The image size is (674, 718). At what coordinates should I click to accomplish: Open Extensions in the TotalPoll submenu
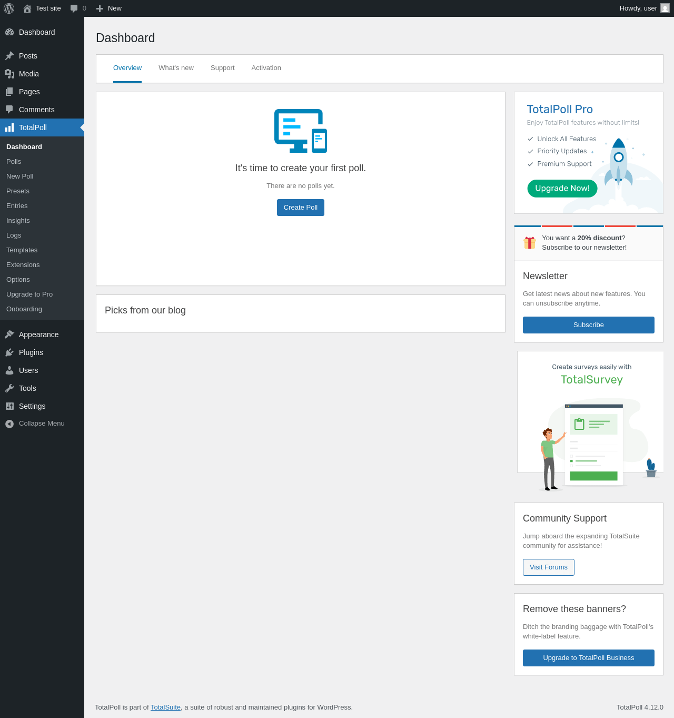[42, 265]
